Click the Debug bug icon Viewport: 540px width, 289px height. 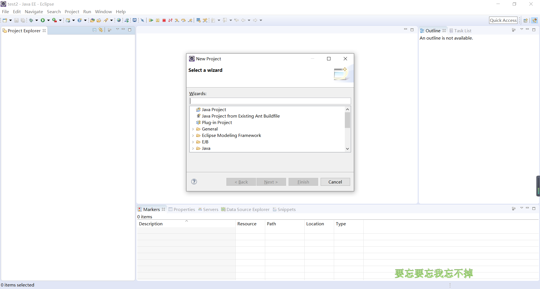[x=31, y=20]
